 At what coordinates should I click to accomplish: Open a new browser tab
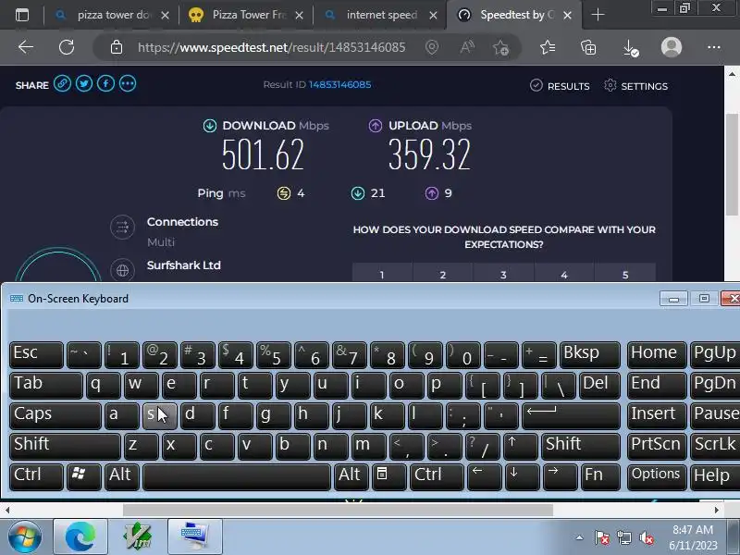coord(598,15)
